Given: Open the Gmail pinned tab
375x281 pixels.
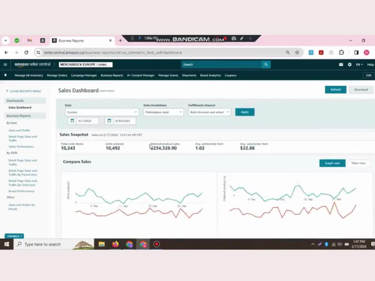Looking at the screenshot, I should (30, 40).
